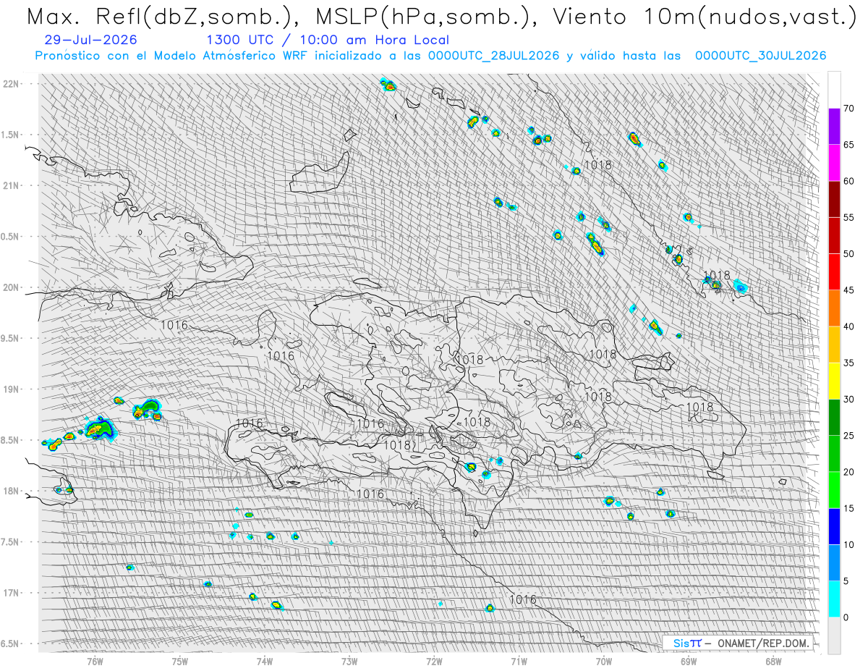Click the dark red 55-60 dBZ colorbar segment
868x671 pixels.
pyautogui.click(x=834, y=199)
